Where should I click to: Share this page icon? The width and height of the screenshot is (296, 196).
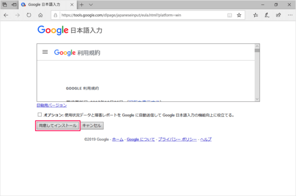pyautogui.click(x=278, y=15)
